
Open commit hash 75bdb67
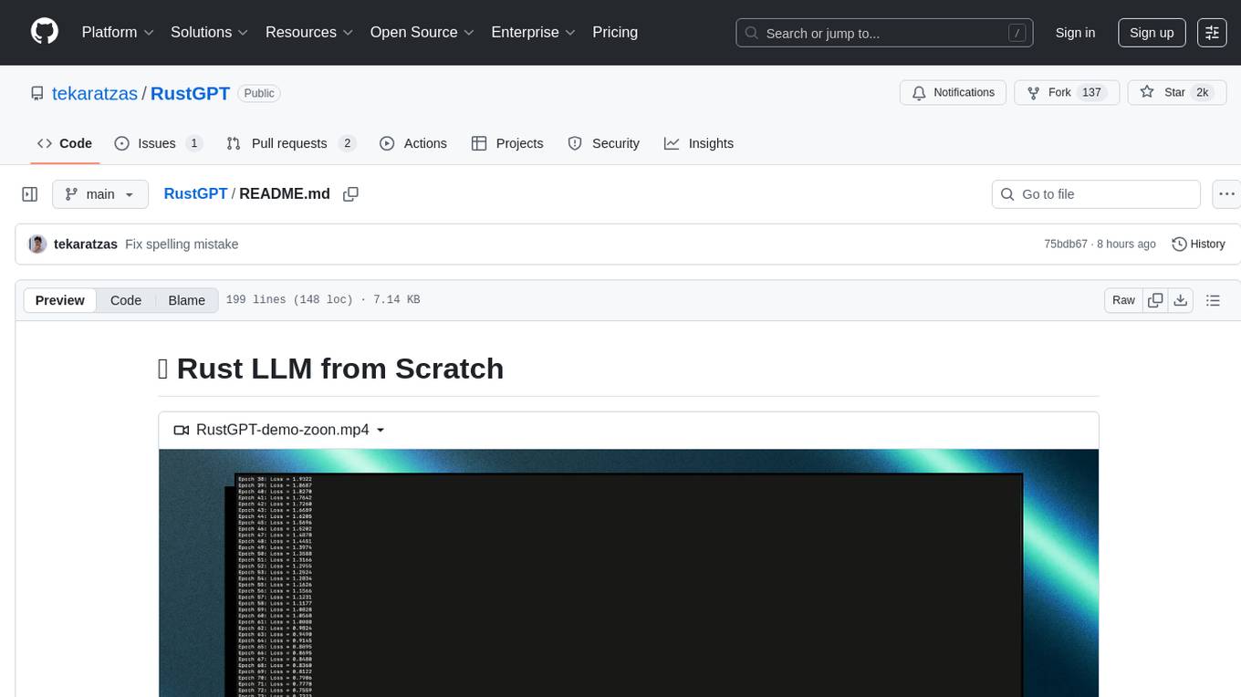coord(1066,244)
